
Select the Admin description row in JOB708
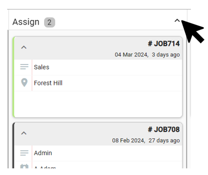point(98,153)
